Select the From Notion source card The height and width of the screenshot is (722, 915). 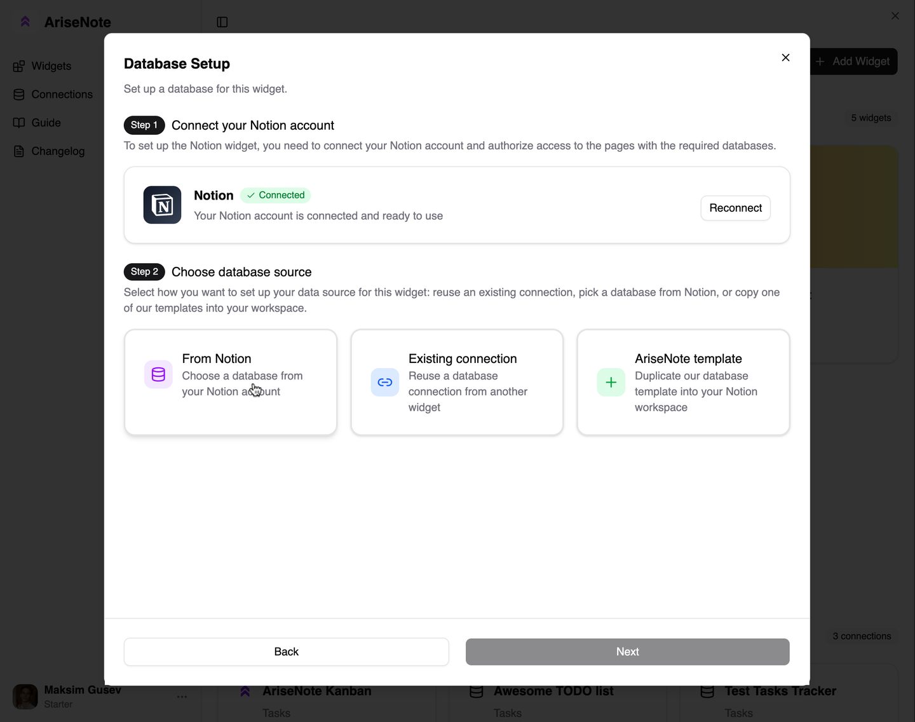231,382
